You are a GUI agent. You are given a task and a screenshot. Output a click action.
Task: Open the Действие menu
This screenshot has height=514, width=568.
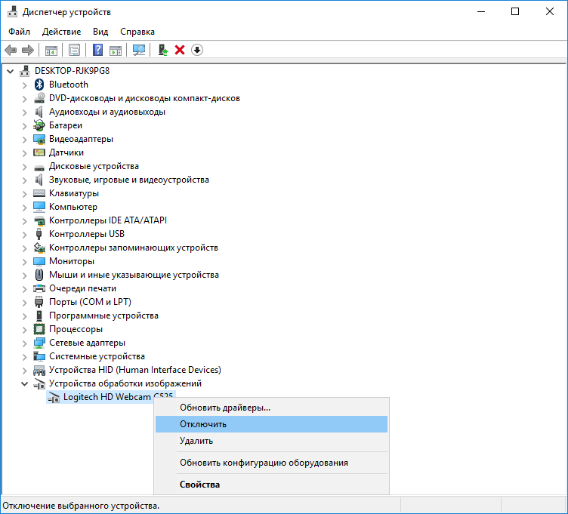click(62, 32)
